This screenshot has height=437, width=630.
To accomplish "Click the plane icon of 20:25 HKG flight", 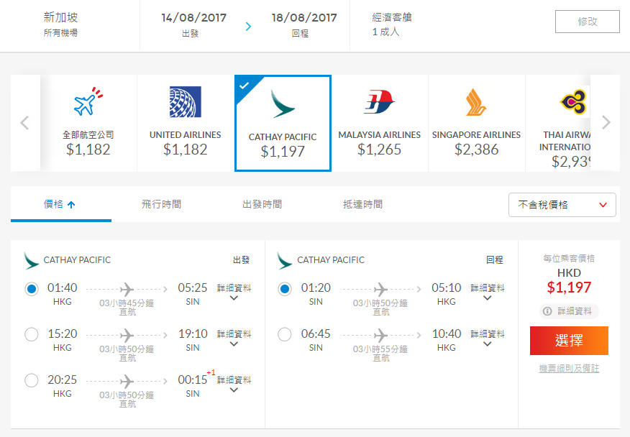I will click(127, 381).
